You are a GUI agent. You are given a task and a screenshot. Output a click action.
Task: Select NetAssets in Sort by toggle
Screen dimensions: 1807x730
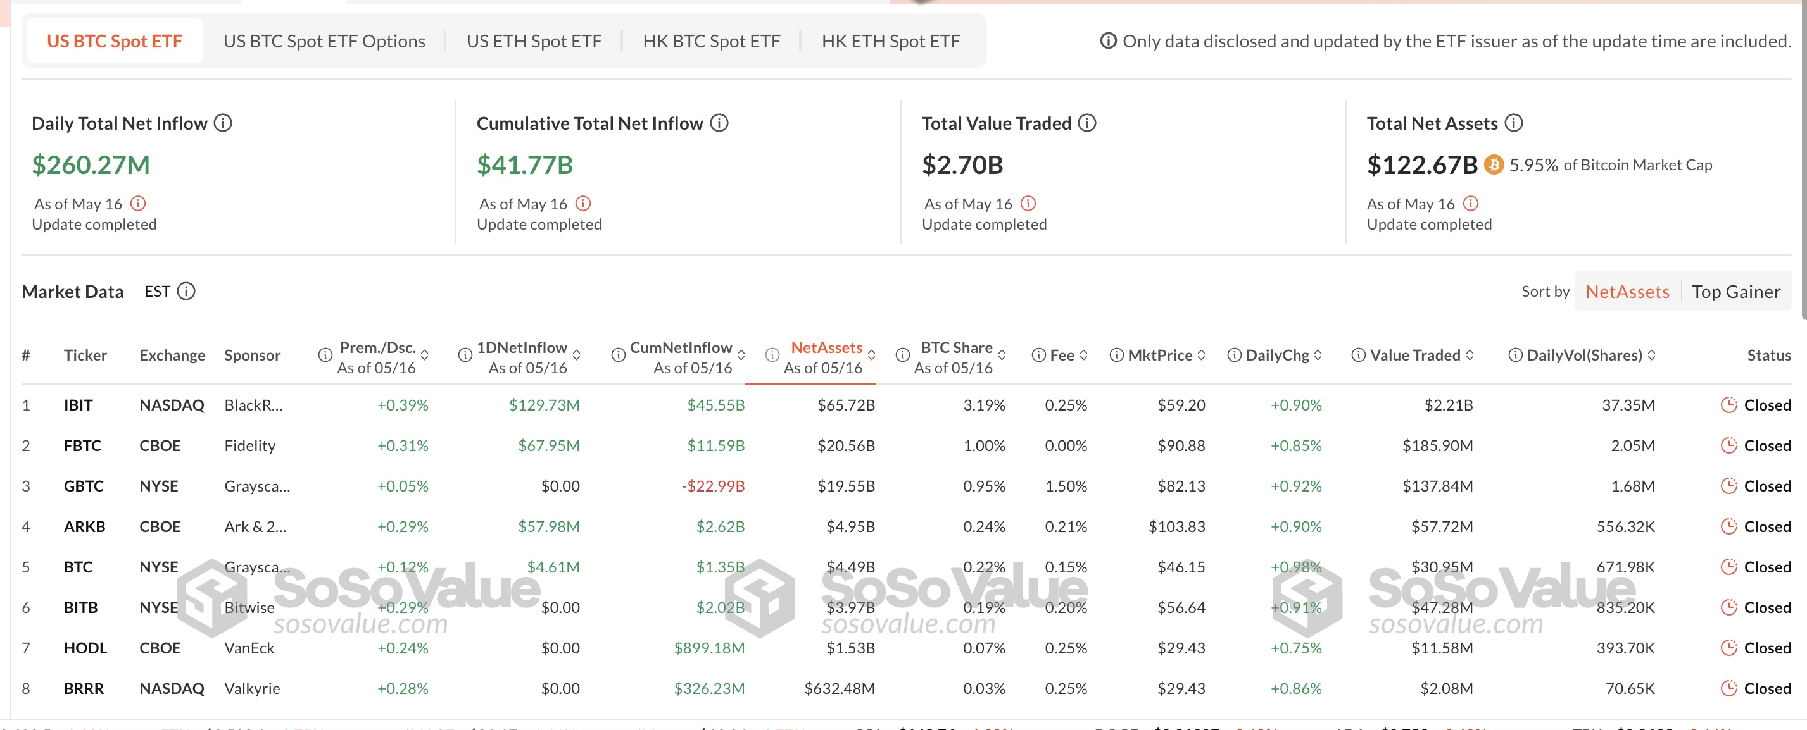[x=1627, y=292]
